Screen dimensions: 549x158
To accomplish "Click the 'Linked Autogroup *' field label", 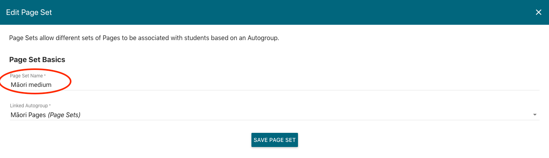I will (x=30, y=106).
